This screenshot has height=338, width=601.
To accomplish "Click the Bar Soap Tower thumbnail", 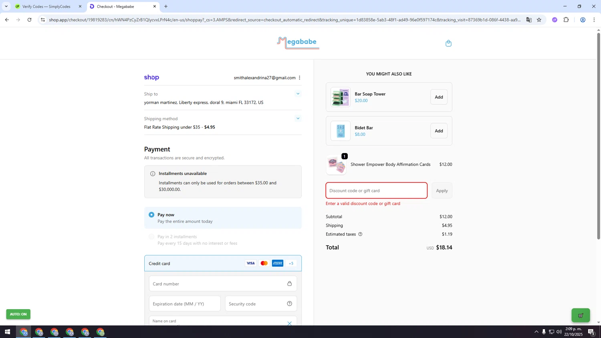I will click(x=340, y=97).
